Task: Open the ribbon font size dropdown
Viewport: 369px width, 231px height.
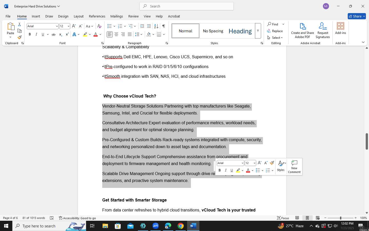Action: pyautogui.click(x=68, y=26)
